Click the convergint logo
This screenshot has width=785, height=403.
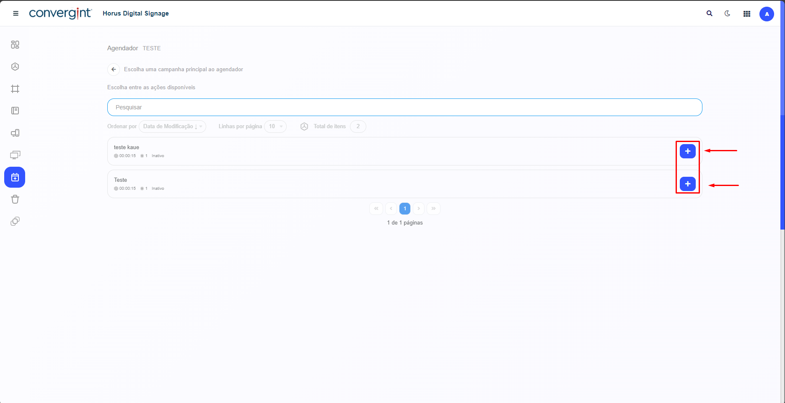pos(60,13)
